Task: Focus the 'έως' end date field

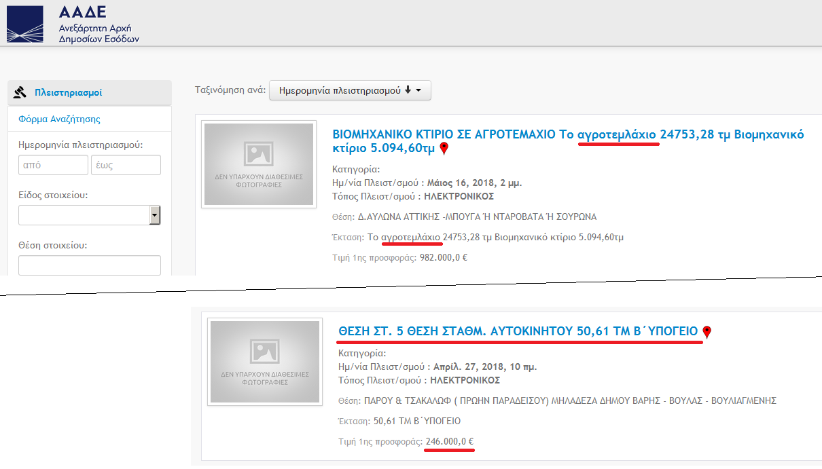Action: tap(126, 165)
